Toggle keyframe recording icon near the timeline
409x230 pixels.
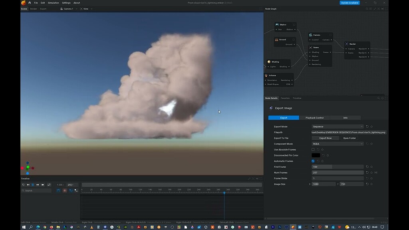click(x=59, y=190)
